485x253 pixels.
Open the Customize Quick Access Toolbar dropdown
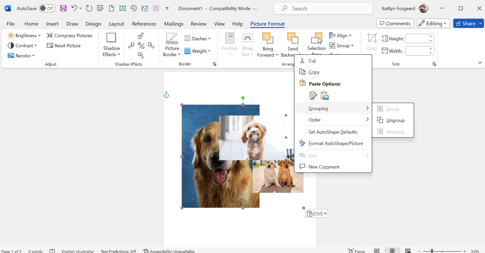click(167, 8)
